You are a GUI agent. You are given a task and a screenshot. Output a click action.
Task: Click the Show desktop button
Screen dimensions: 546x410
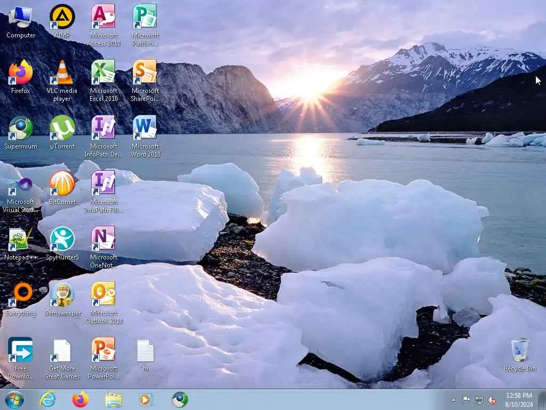coord(542,400)
